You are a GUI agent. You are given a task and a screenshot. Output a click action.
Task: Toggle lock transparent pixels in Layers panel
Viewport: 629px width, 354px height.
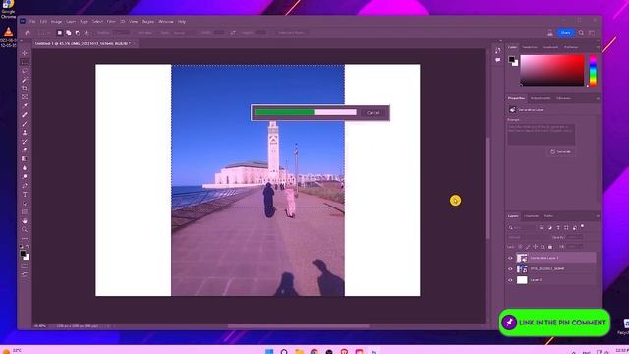(520, 247)
